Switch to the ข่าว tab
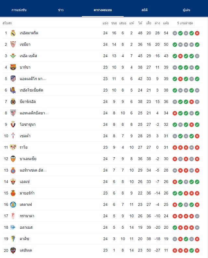This screenshot has width=208, height=258. pos(61,10)
